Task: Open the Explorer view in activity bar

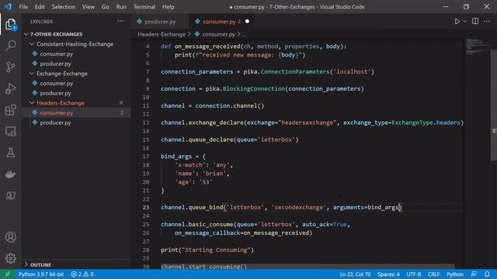Action: 10,24
